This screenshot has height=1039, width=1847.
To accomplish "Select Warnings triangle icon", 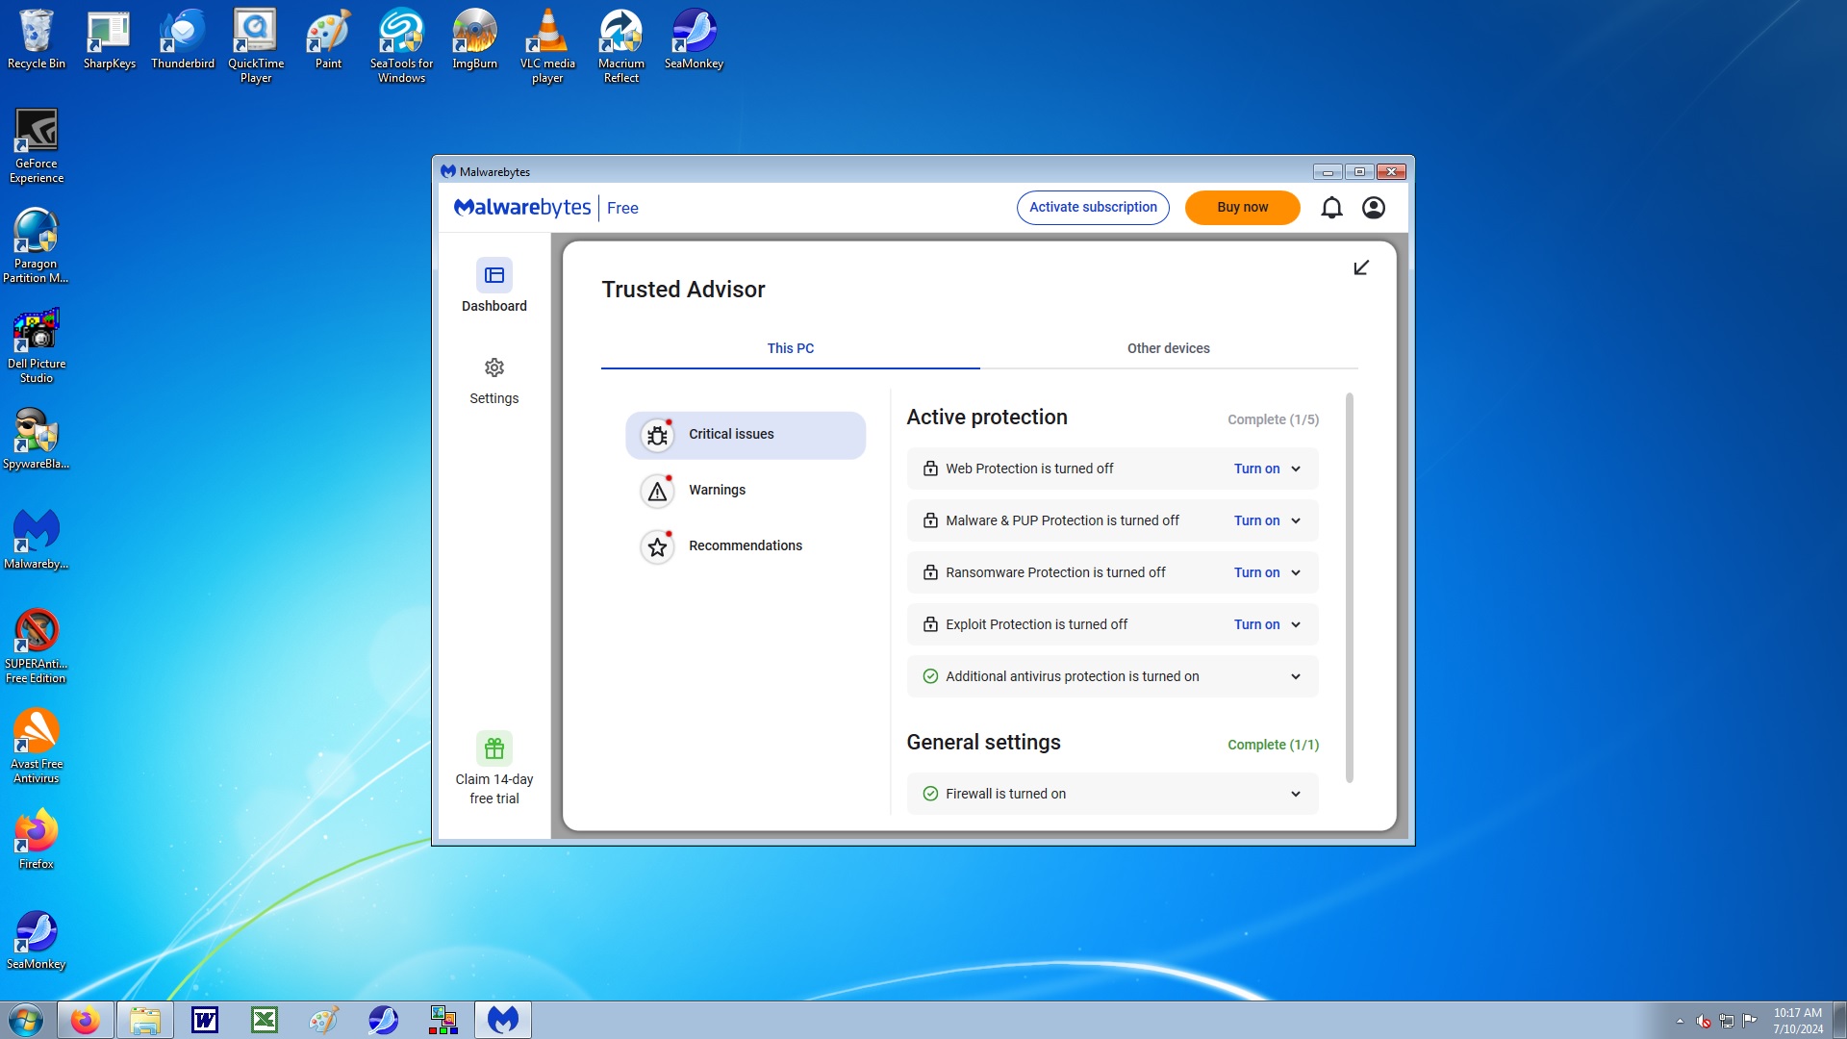I will [x=657, y=492].
